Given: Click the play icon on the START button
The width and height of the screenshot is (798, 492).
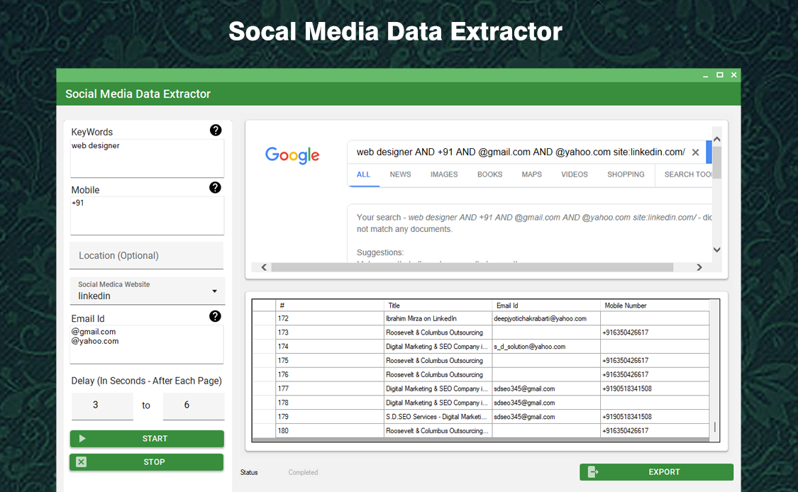Looking at the screenshot, I should 82,438.
